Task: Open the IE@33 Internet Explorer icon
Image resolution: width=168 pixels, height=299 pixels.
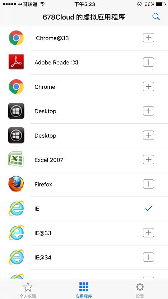Action: 16,232
